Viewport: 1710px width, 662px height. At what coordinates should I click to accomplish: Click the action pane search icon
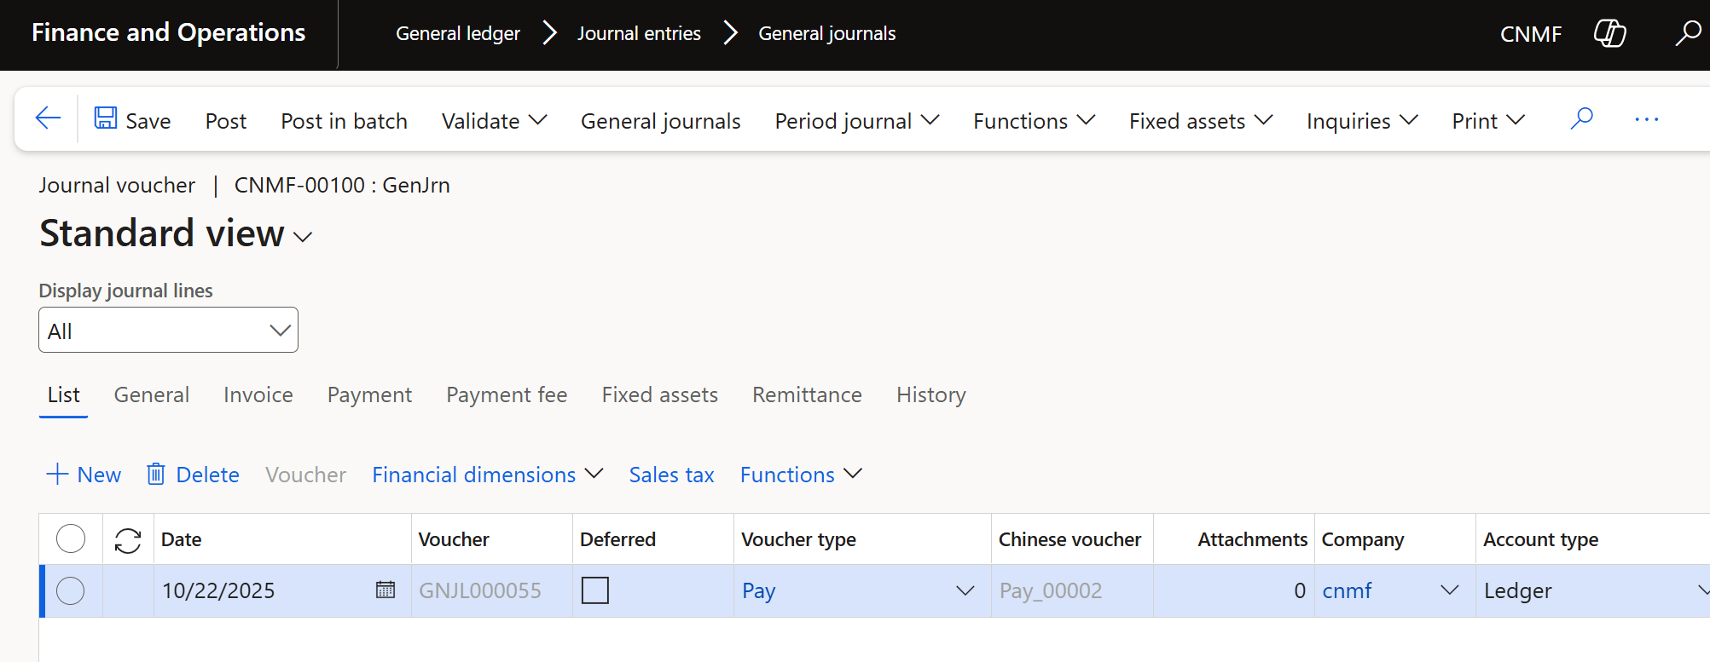(1581, 118)
